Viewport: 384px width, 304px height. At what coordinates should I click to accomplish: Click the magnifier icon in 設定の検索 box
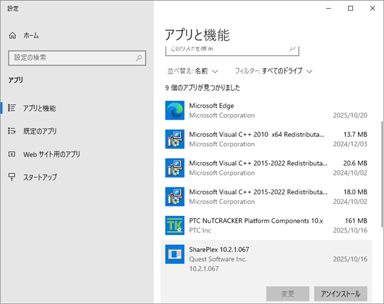click(x=139, y=58)
